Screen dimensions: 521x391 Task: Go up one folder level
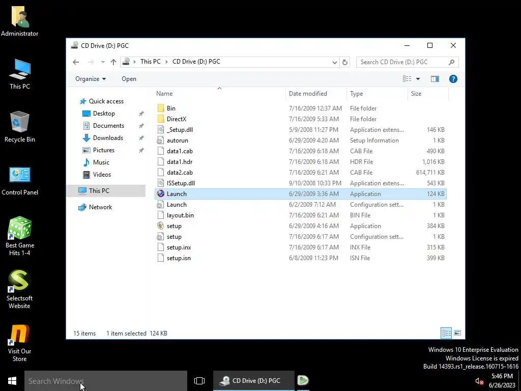113,62
